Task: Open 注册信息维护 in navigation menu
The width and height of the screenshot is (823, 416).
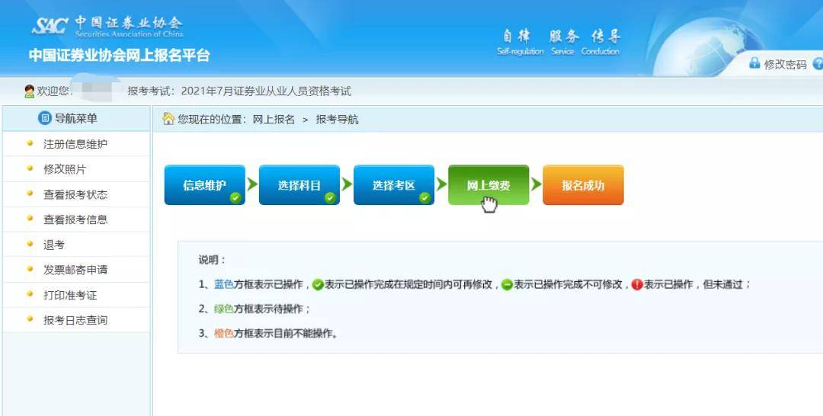Action: point(75,144)
